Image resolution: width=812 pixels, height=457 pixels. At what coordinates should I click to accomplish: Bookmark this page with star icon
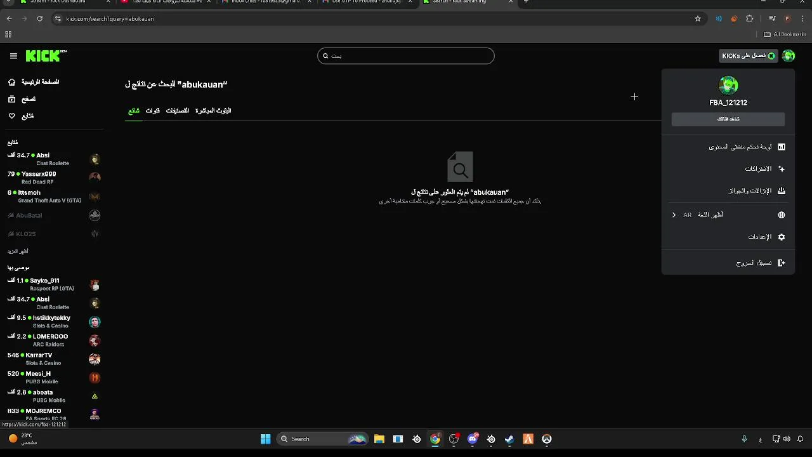[698, 19]
